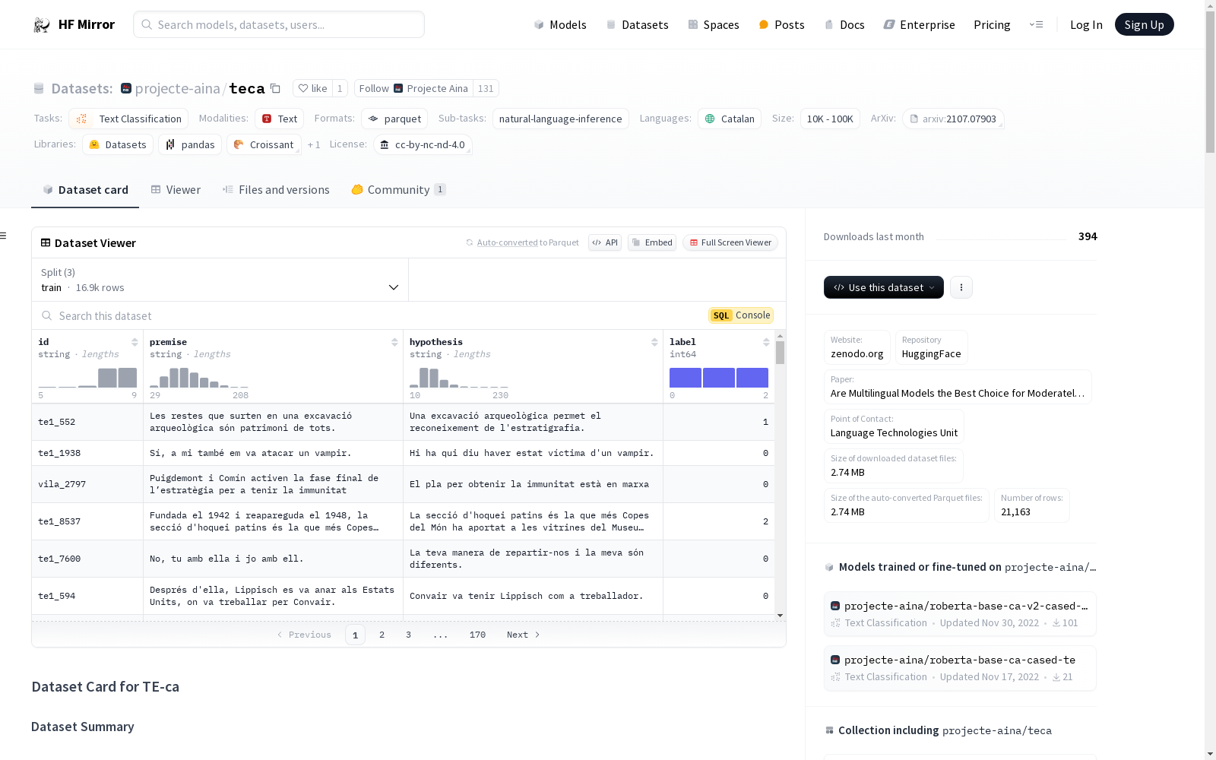Select the Text Classification task tag
Image resolution: width=1216 pixels, height=760 pixels.
128,119
